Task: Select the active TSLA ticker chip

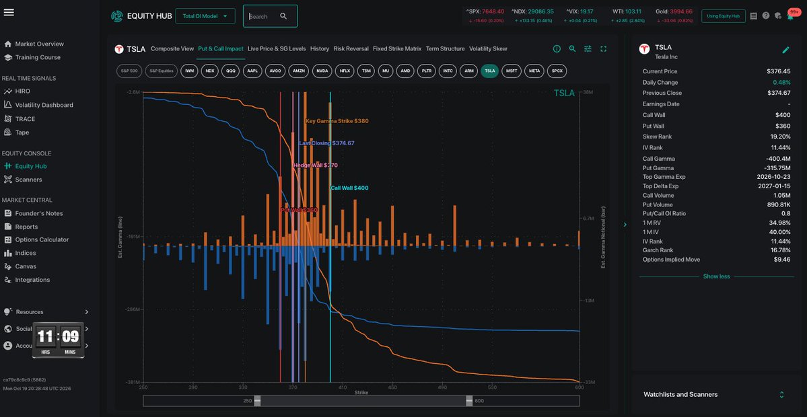Action: tap(489, 71)
